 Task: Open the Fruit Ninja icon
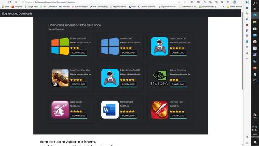pos(159,109)
